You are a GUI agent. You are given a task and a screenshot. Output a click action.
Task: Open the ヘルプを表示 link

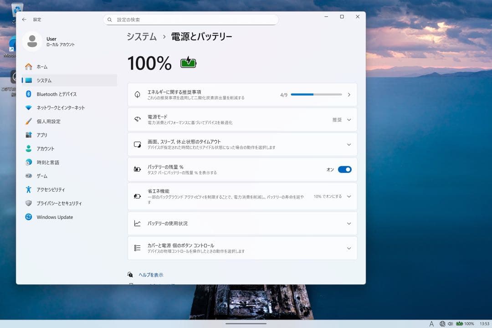click(x=151, y=275)
